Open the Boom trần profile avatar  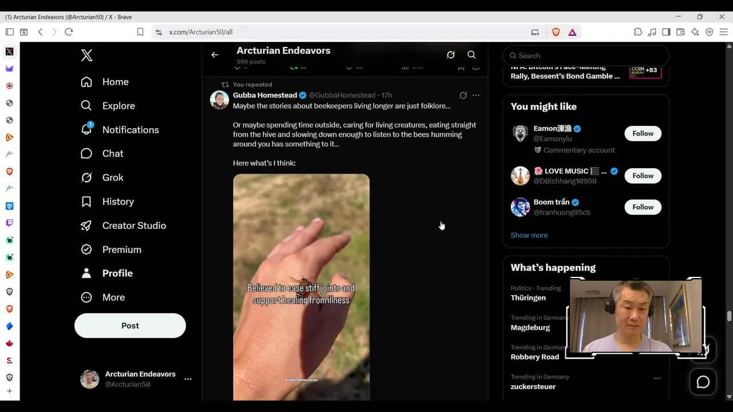point(520,207)
